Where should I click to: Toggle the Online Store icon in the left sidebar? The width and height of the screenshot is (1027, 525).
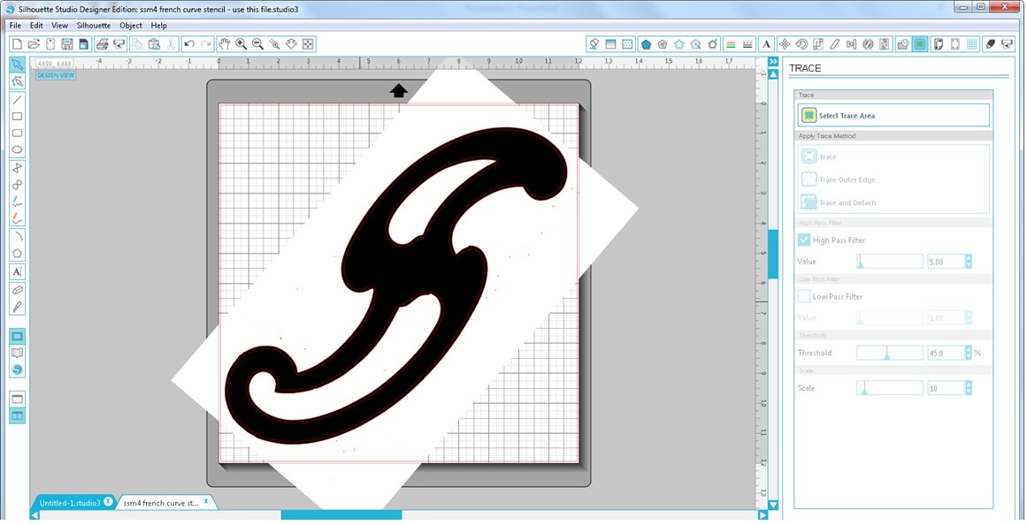click(18, 369)
